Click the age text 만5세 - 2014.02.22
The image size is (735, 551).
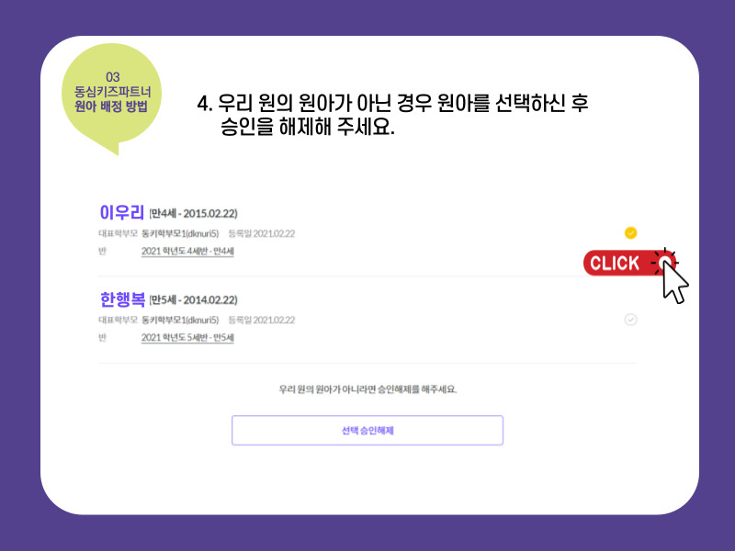pos(194,300)
